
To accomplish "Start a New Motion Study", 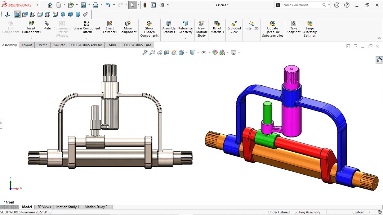I will point(201,29).
